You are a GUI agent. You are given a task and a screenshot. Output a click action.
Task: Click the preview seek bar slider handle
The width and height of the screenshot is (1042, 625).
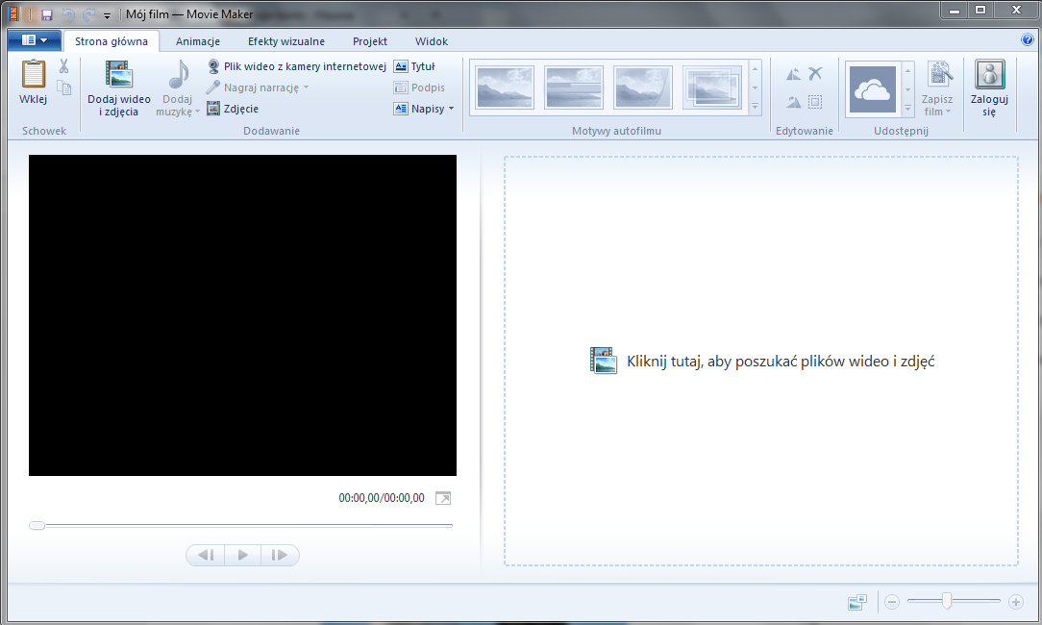(x=37, y=525)
